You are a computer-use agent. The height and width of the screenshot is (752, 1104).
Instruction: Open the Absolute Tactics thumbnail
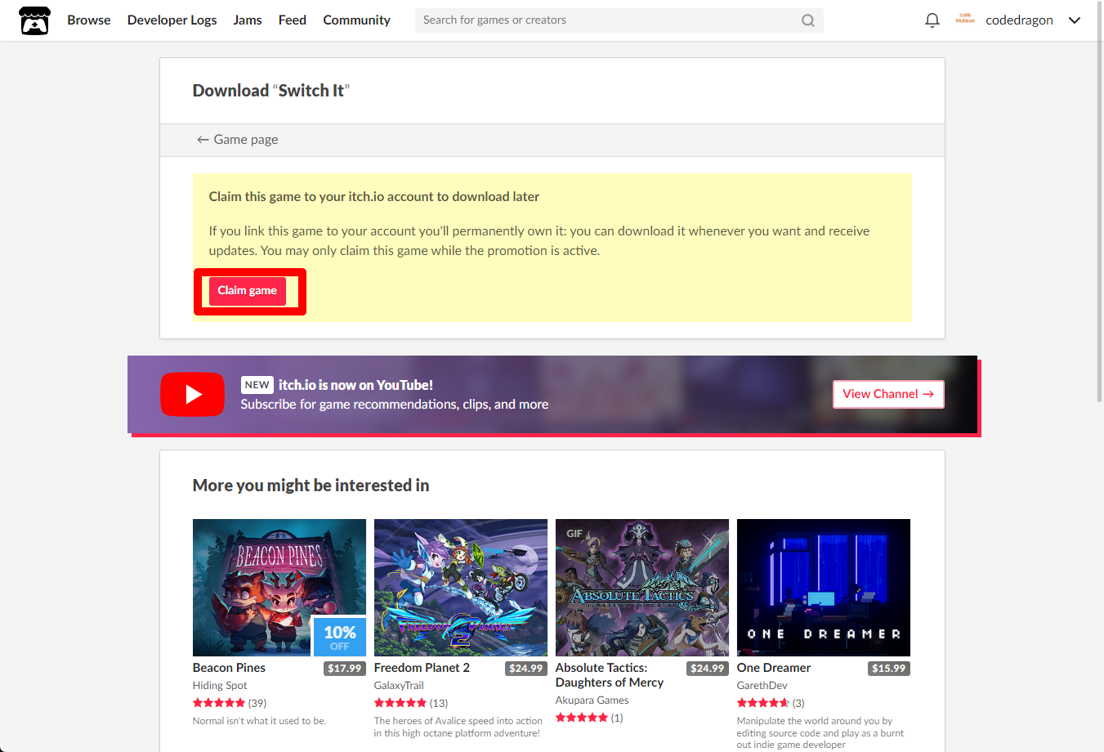coord(642,588)
